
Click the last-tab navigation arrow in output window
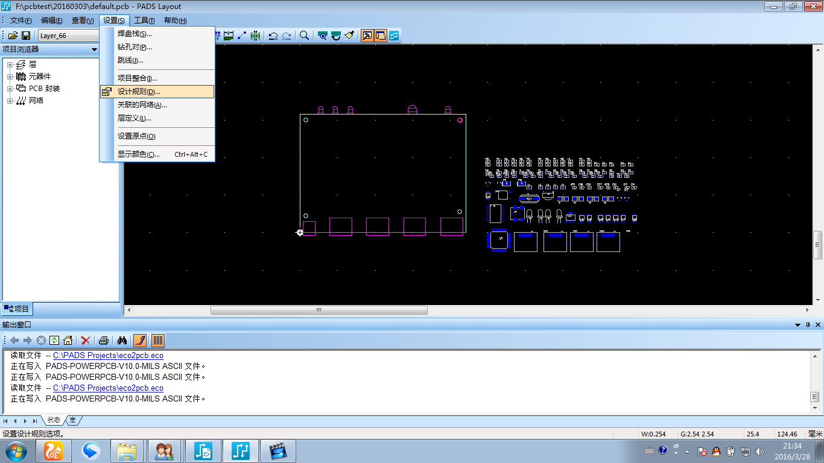click(x=35, y=421)
